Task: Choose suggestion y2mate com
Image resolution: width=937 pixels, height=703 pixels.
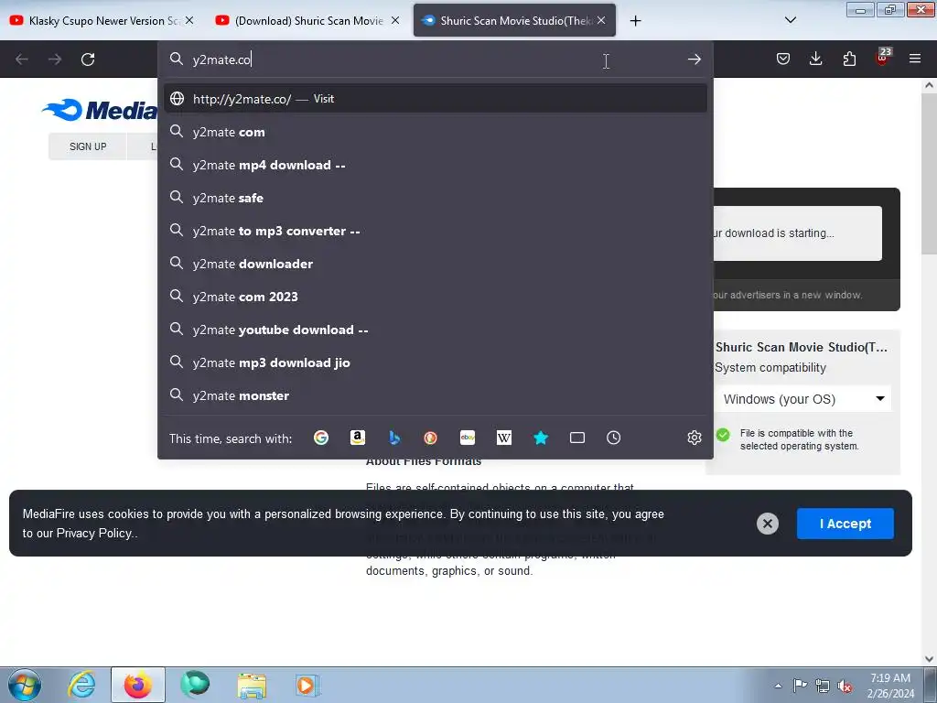Action: coord(436,132)
